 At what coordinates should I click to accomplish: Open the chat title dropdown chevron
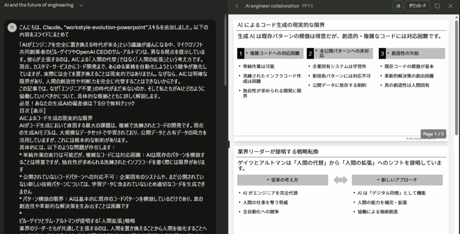(x=81, y=5)
